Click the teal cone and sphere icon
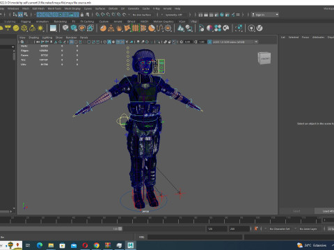This screenshot has width=334, height=250. [x=181, y=28]
